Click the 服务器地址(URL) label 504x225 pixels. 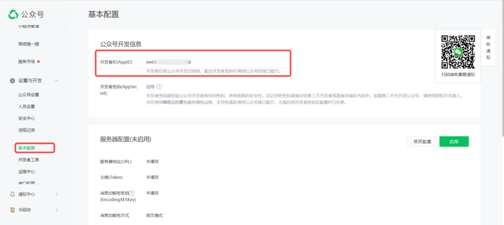[115, 161]
